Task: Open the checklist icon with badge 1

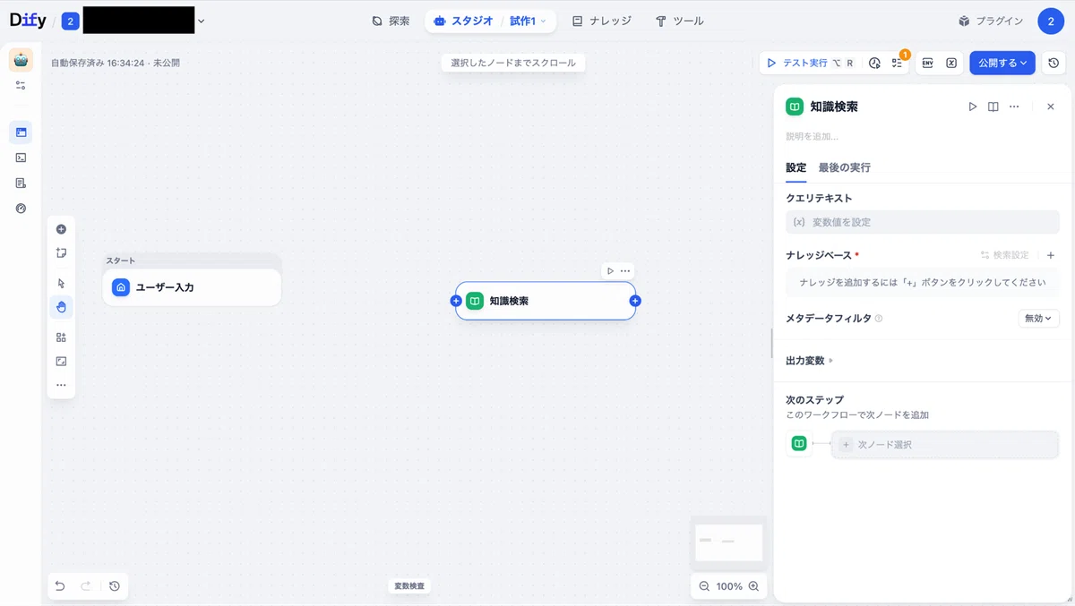Action: (x=897, y=64)
